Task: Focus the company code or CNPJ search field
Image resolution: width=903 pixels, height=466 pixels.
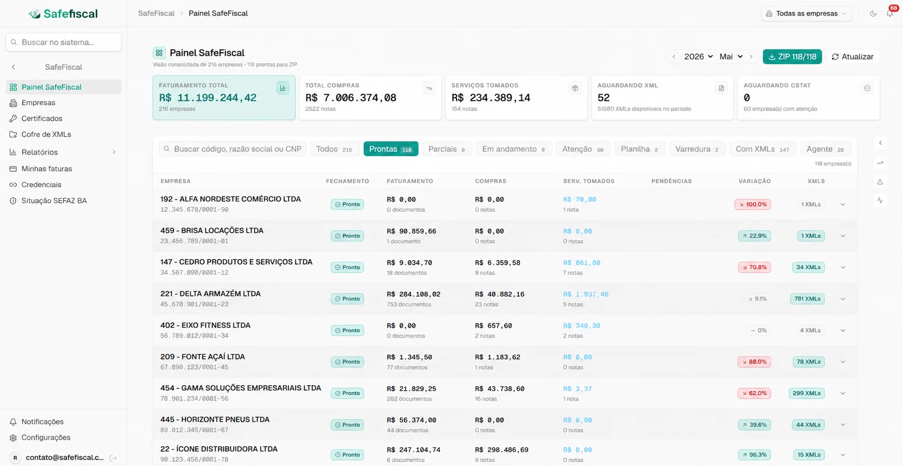Action: click(233, 149)
